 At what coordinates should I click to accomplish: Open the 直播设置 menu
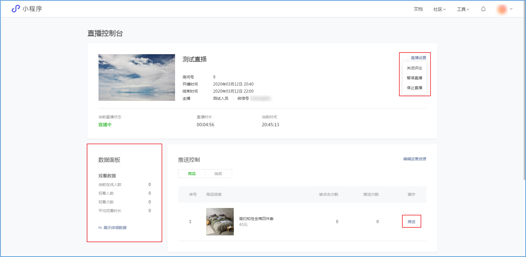(418, 58)
